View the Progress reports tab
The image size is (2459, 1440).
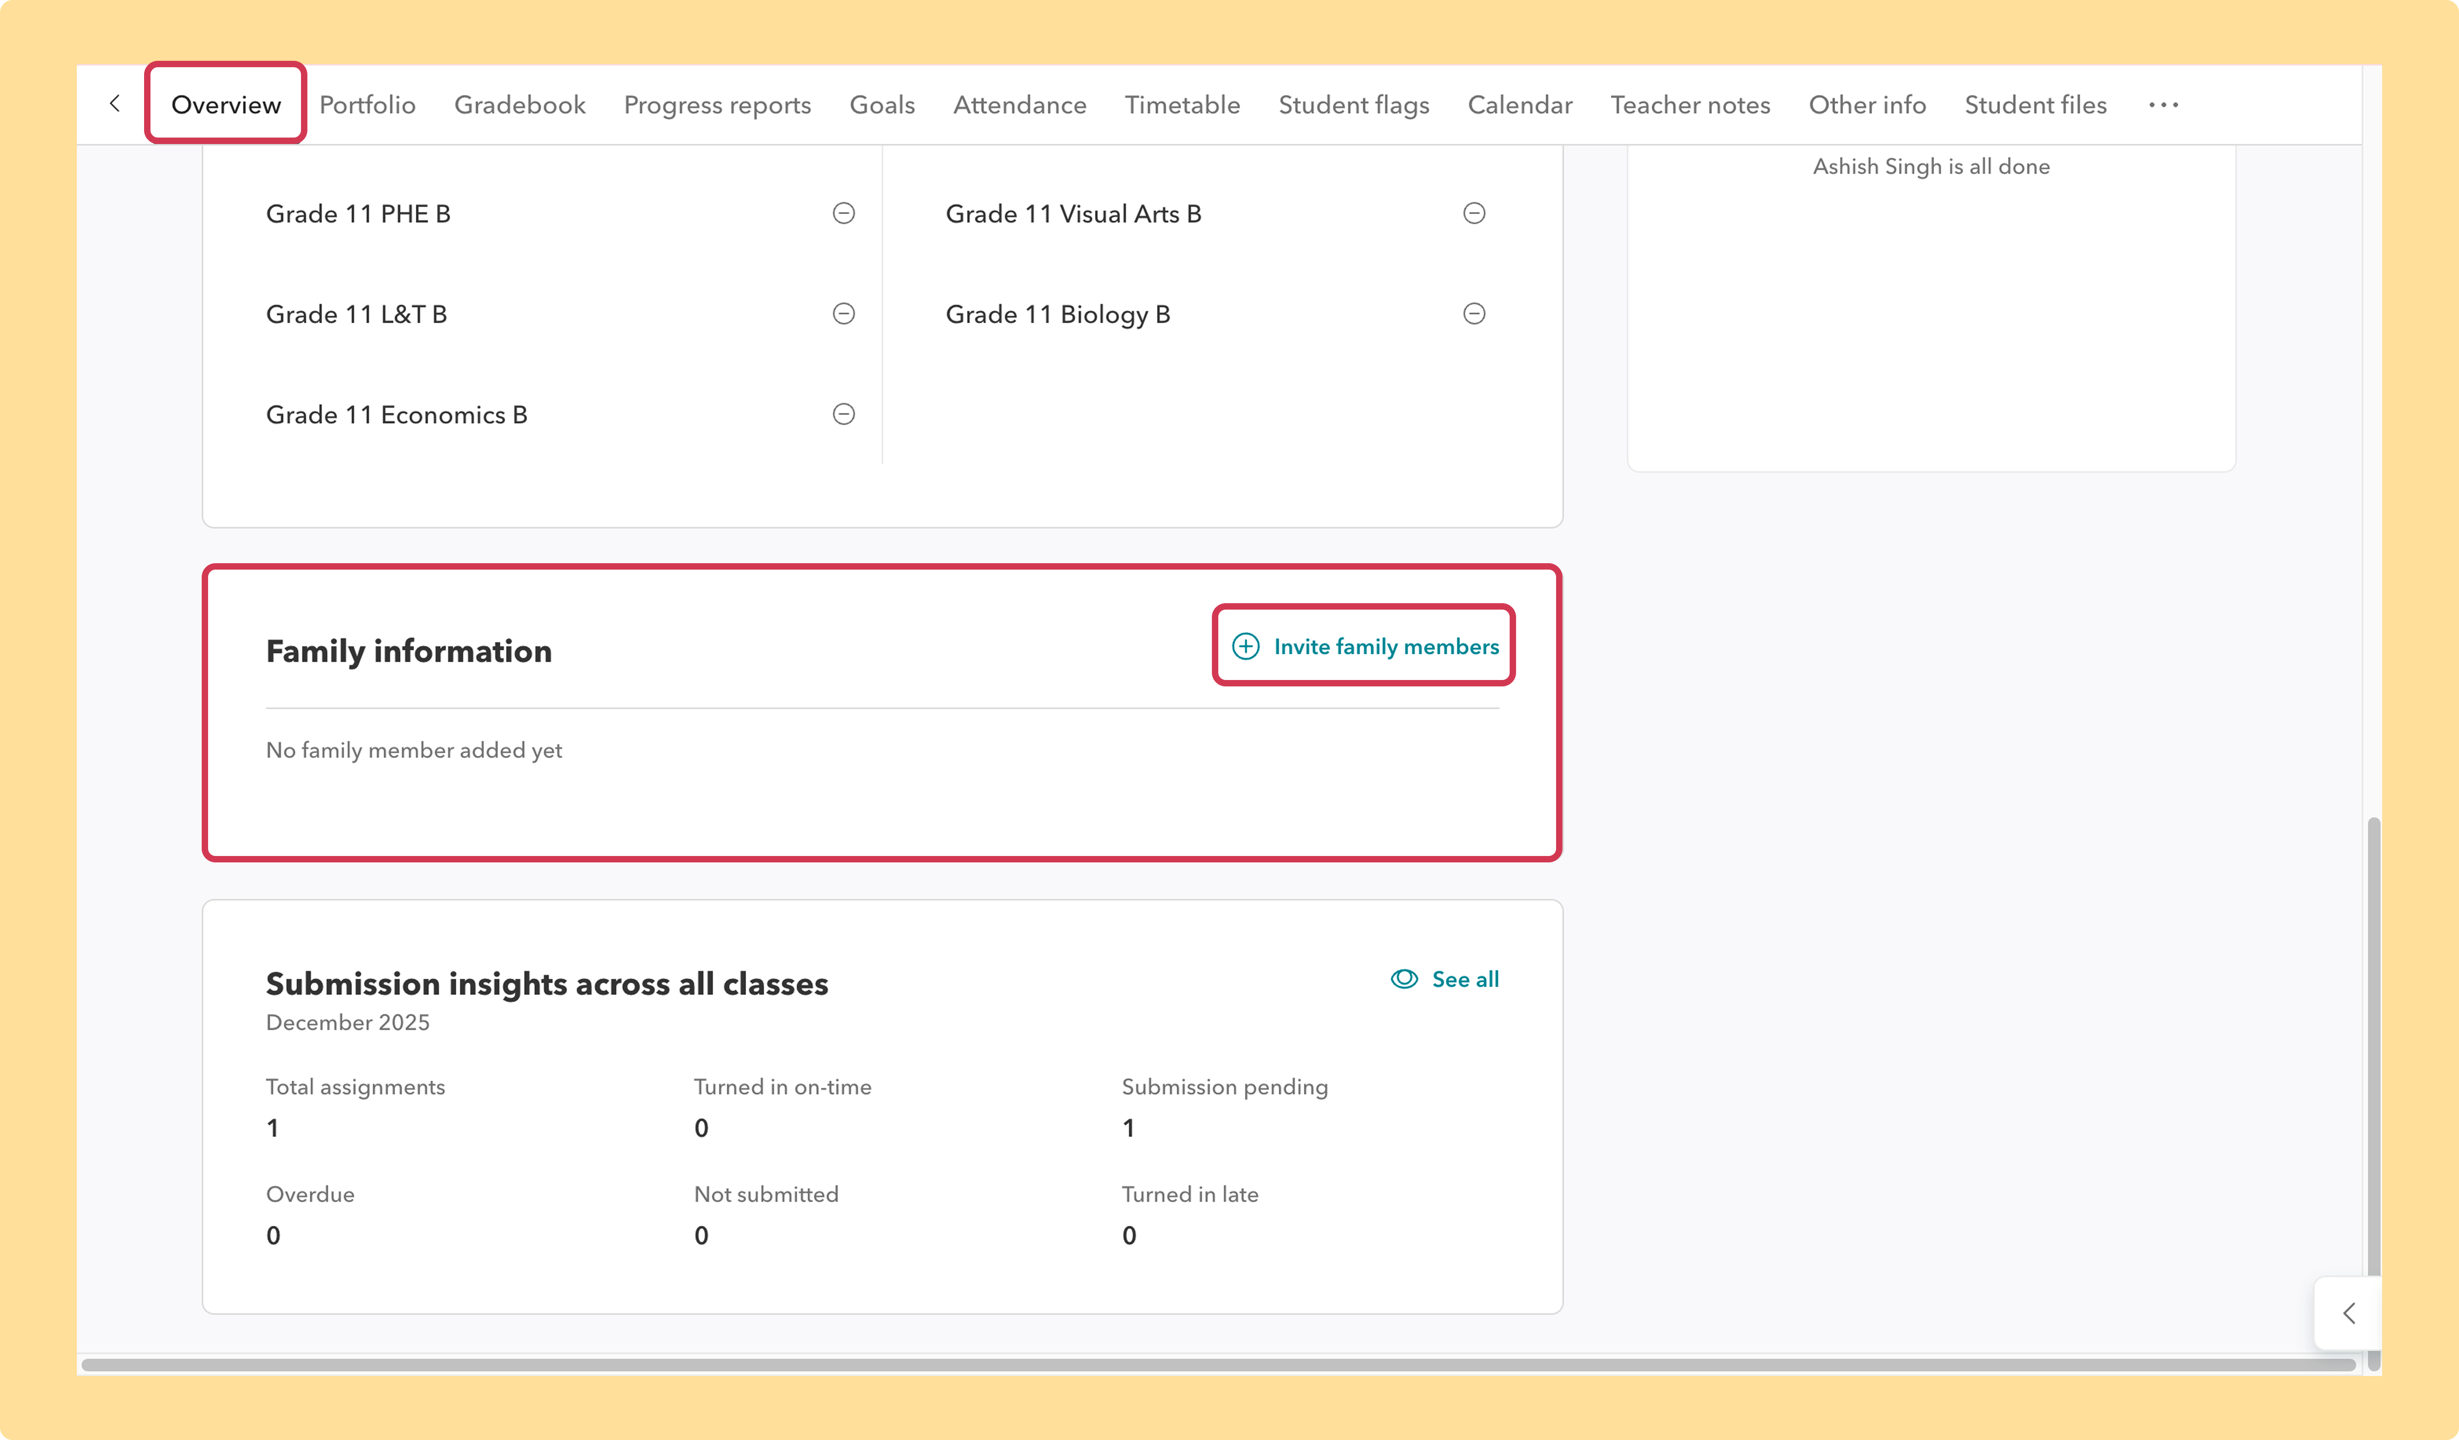(717, 104)
